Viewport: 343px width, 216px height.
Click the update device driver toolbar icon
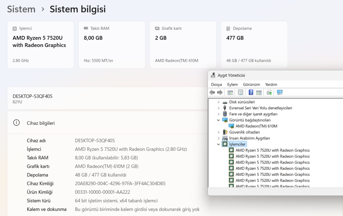pos(269,92)
